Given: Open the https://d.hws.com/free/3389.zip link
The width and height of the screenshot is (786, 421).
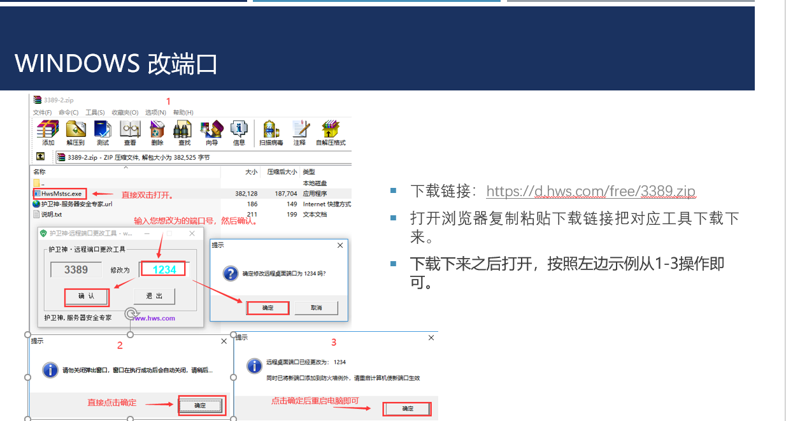Looking at the screenshot, I should (x=590, y=191).
